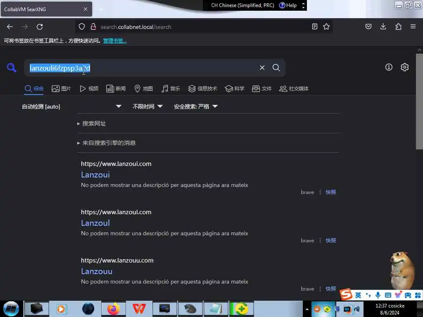The width and height of the screenshot is (423, 317).
Task: Open the extensions puzzle icon
Action: click(x=398, y=26)
